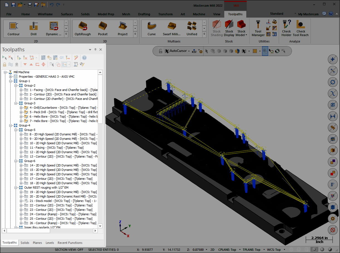Screen dimensions: 340x253
Task: Open the Surfaces ribbon tab
Action: click(x=67, y=14)
